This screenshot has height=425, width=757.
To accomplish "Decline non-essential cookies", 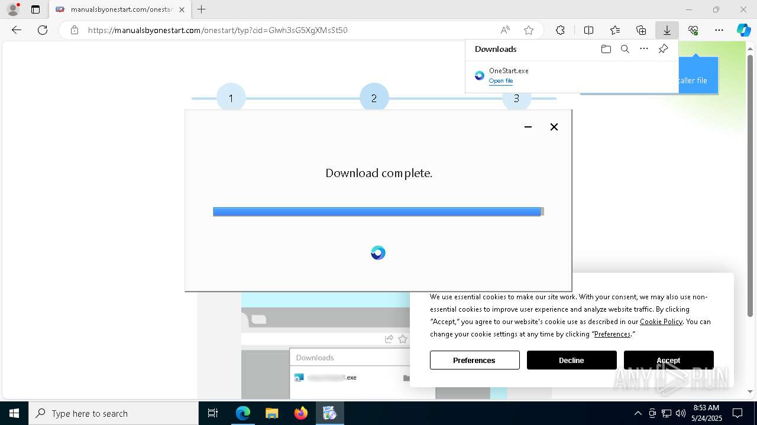I will pyautogui.click(x=572, y=360).
